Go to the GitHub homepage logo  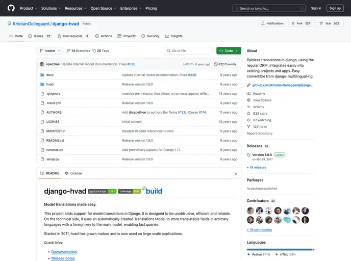[11, 8]
